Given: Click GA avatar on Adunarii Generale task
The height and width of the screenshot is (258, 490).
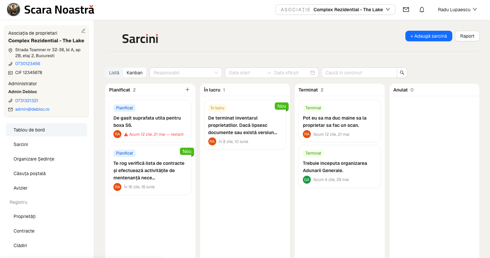Looking at the screenshot, I should point(307,179).
